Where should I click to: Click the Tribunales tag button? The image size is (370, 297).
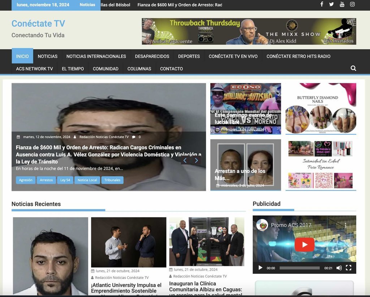point(112,180)
